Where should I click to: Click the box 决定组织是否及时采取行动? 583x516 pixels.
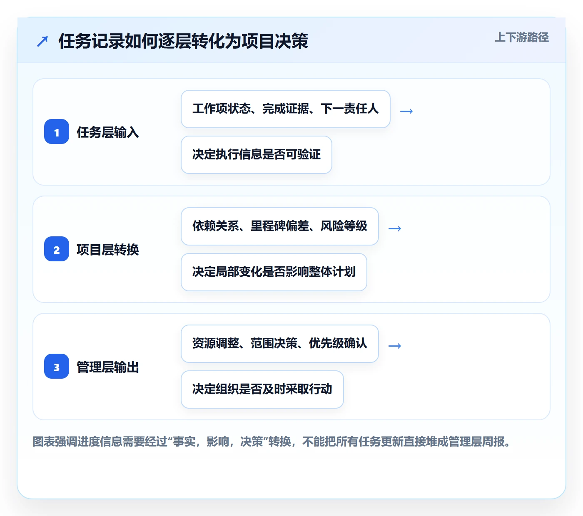pos(262,389)
